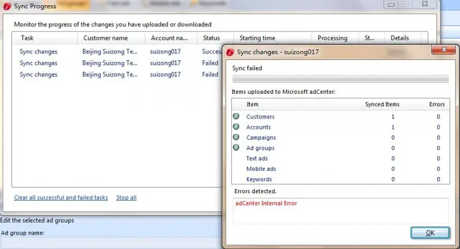The width and height of the screenshot is (460, 249).
Task: Click the St... column header
Action: pyautogui.click(x=371, y=38)
